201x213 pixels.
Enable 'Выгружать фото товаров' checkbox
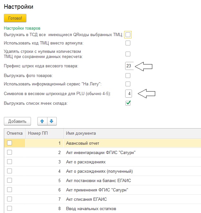(x=128, y=75)
